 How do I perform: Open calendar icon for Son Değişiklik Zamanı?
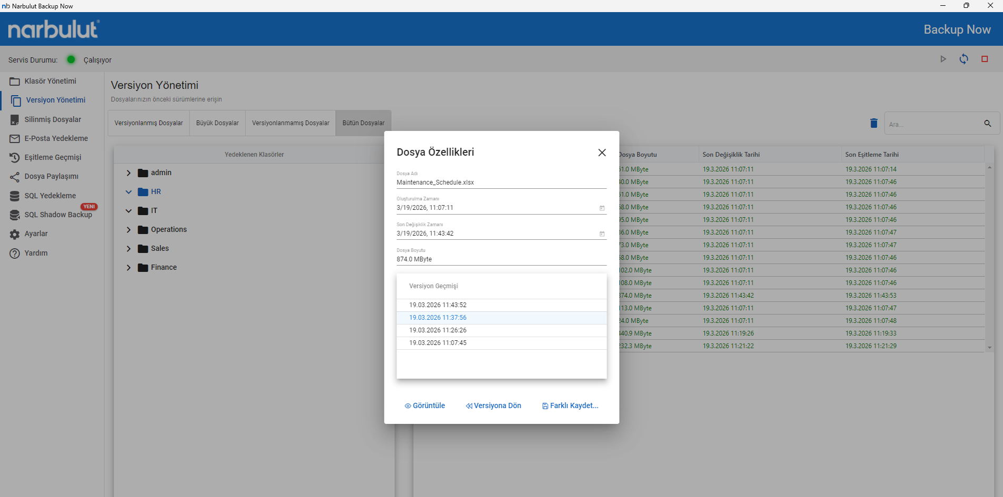point(602,234)
